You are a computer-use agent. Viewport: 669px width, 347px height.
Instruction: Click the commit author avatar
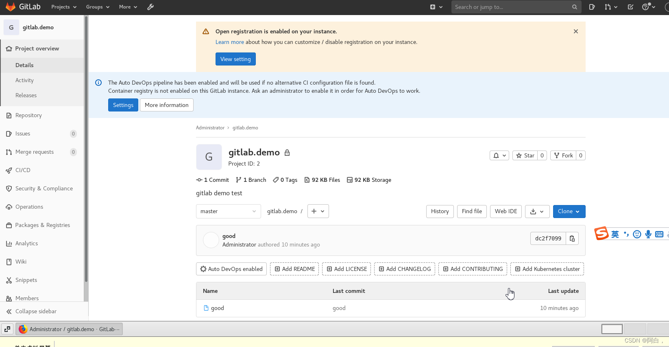coord(211,240)
